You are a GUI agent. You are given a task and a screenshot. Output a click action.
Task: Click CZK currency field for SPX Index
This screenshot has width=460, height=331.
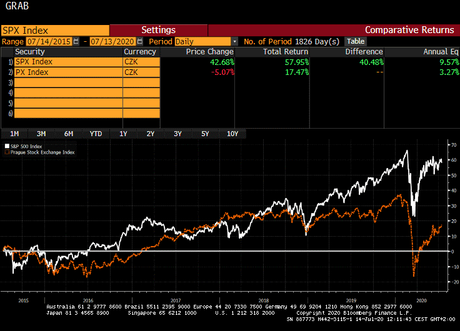coord(141,62)
